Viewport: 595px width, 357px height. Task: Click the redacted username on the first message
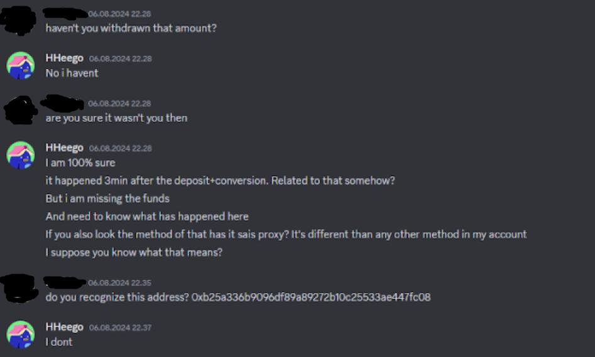coord(65,13)
